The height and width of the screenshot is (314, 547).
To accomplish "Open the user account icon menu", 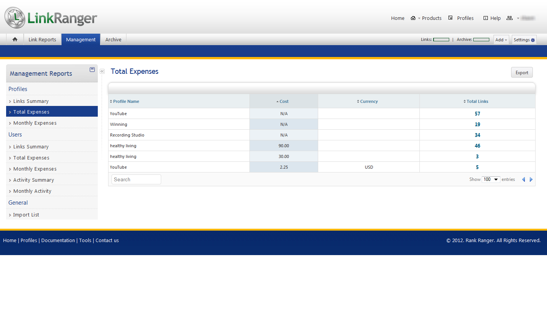I will [509, 18].
